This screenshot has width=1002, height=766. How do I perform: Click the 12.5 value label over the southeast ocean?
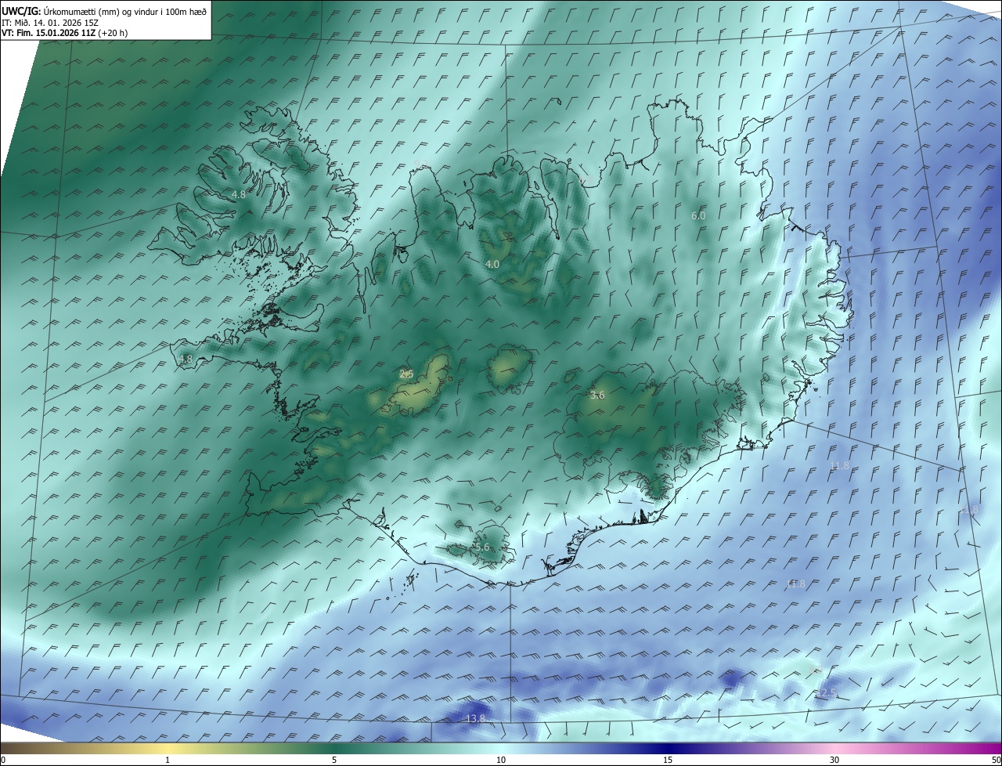(x=827, y=693)
